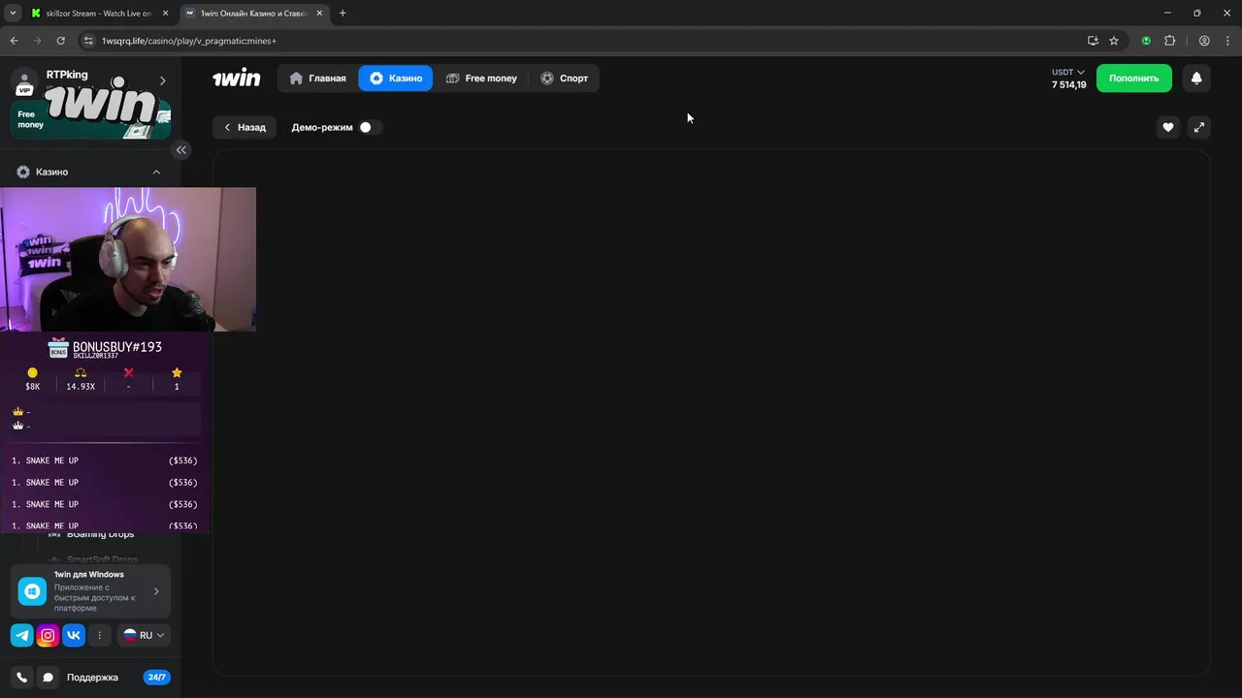Open the green browser extension icon
The image size is (1242, 698).
click(1146, 41)
